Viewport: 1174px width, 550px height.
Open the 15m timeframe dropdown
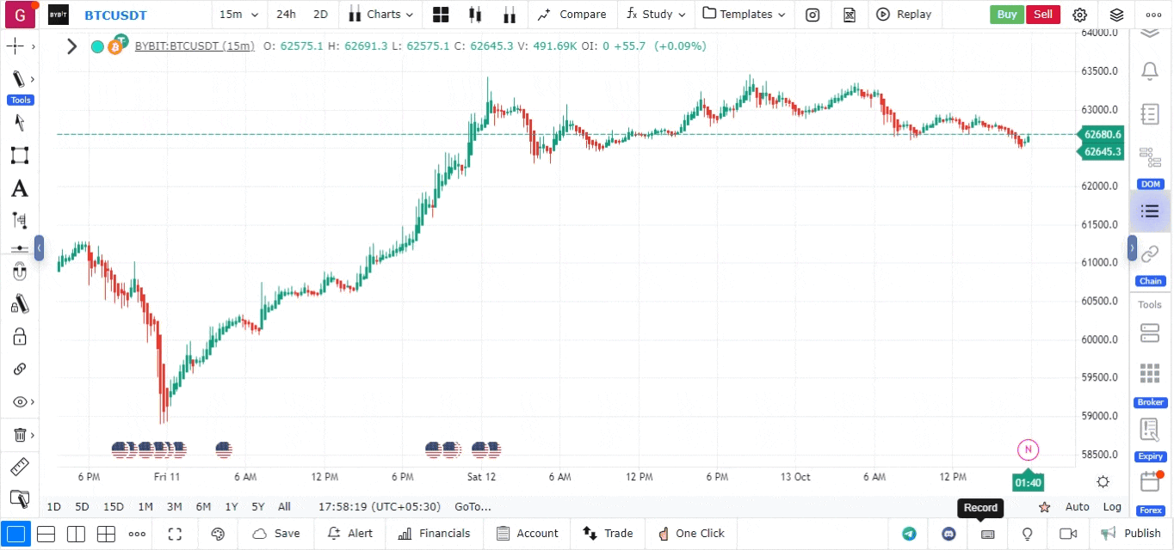click(x=238, y=15)
